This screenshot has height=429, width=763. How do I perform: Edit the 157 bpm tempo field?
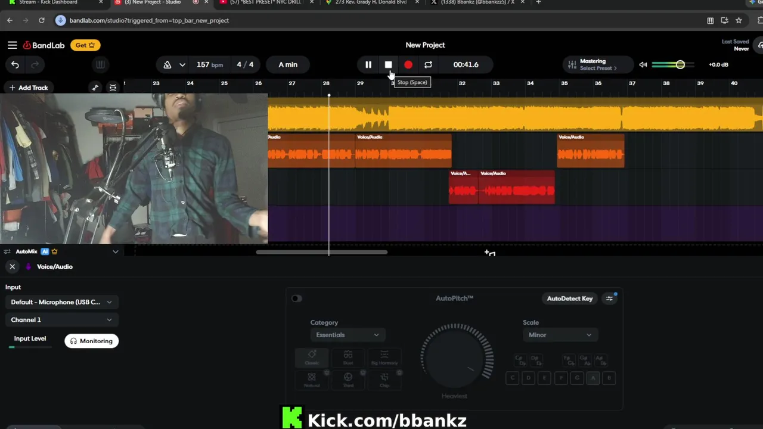click(209, 64)
